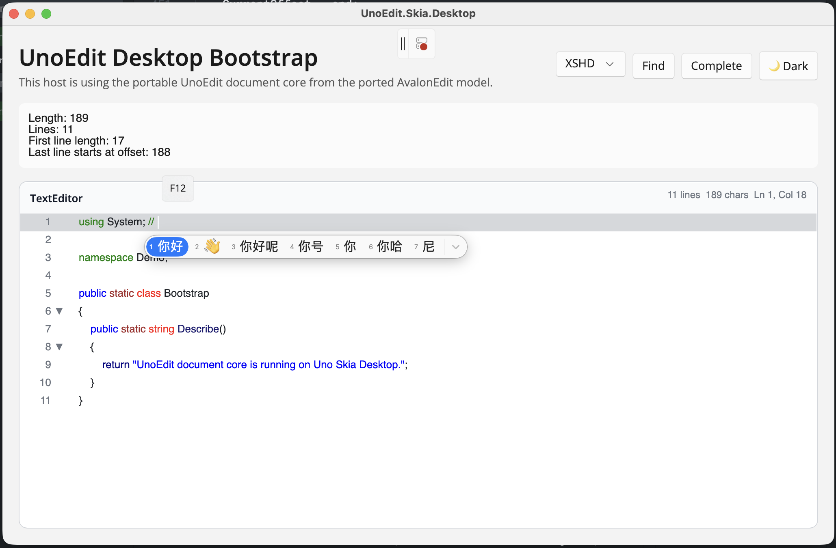Select IME candidate 你好

[x=167, y=246]
